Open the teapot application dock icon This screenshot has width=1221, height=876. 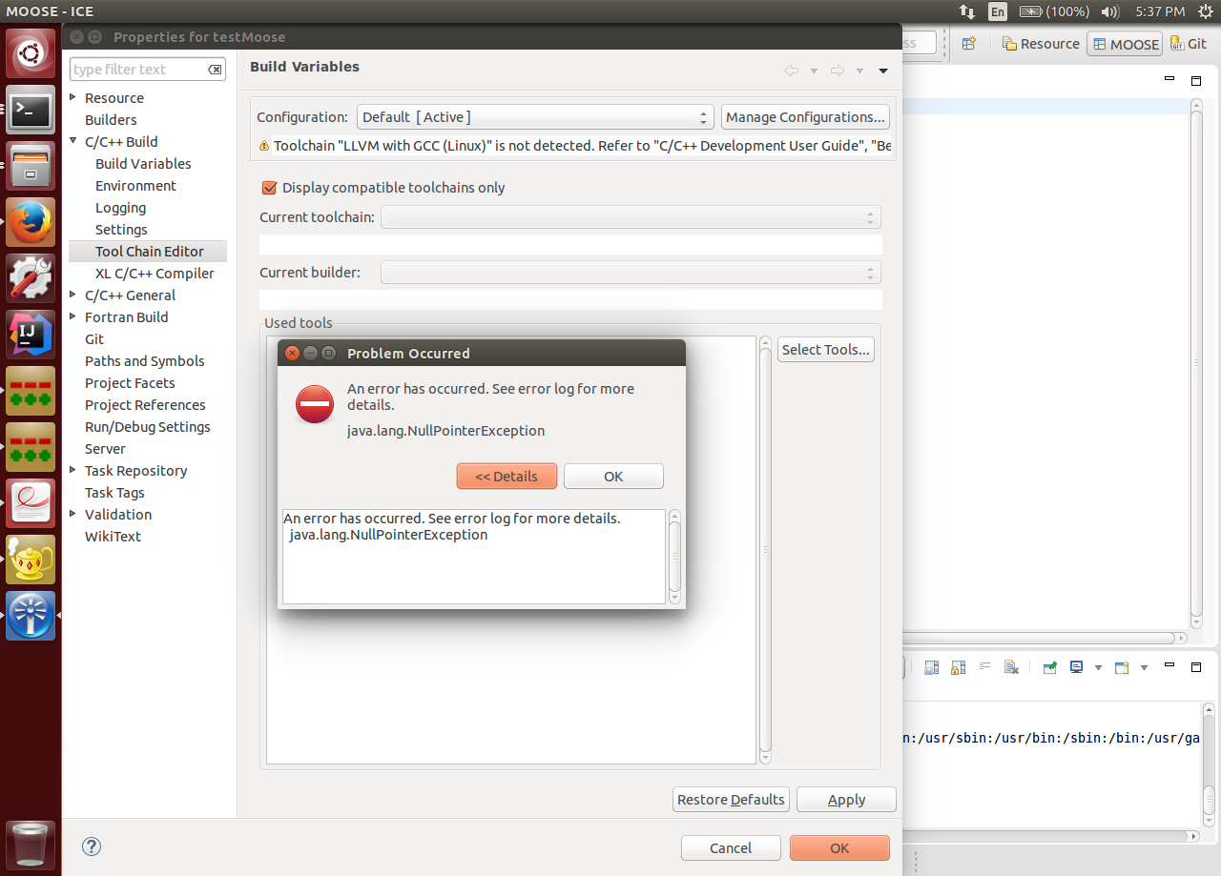click(31, 560)
